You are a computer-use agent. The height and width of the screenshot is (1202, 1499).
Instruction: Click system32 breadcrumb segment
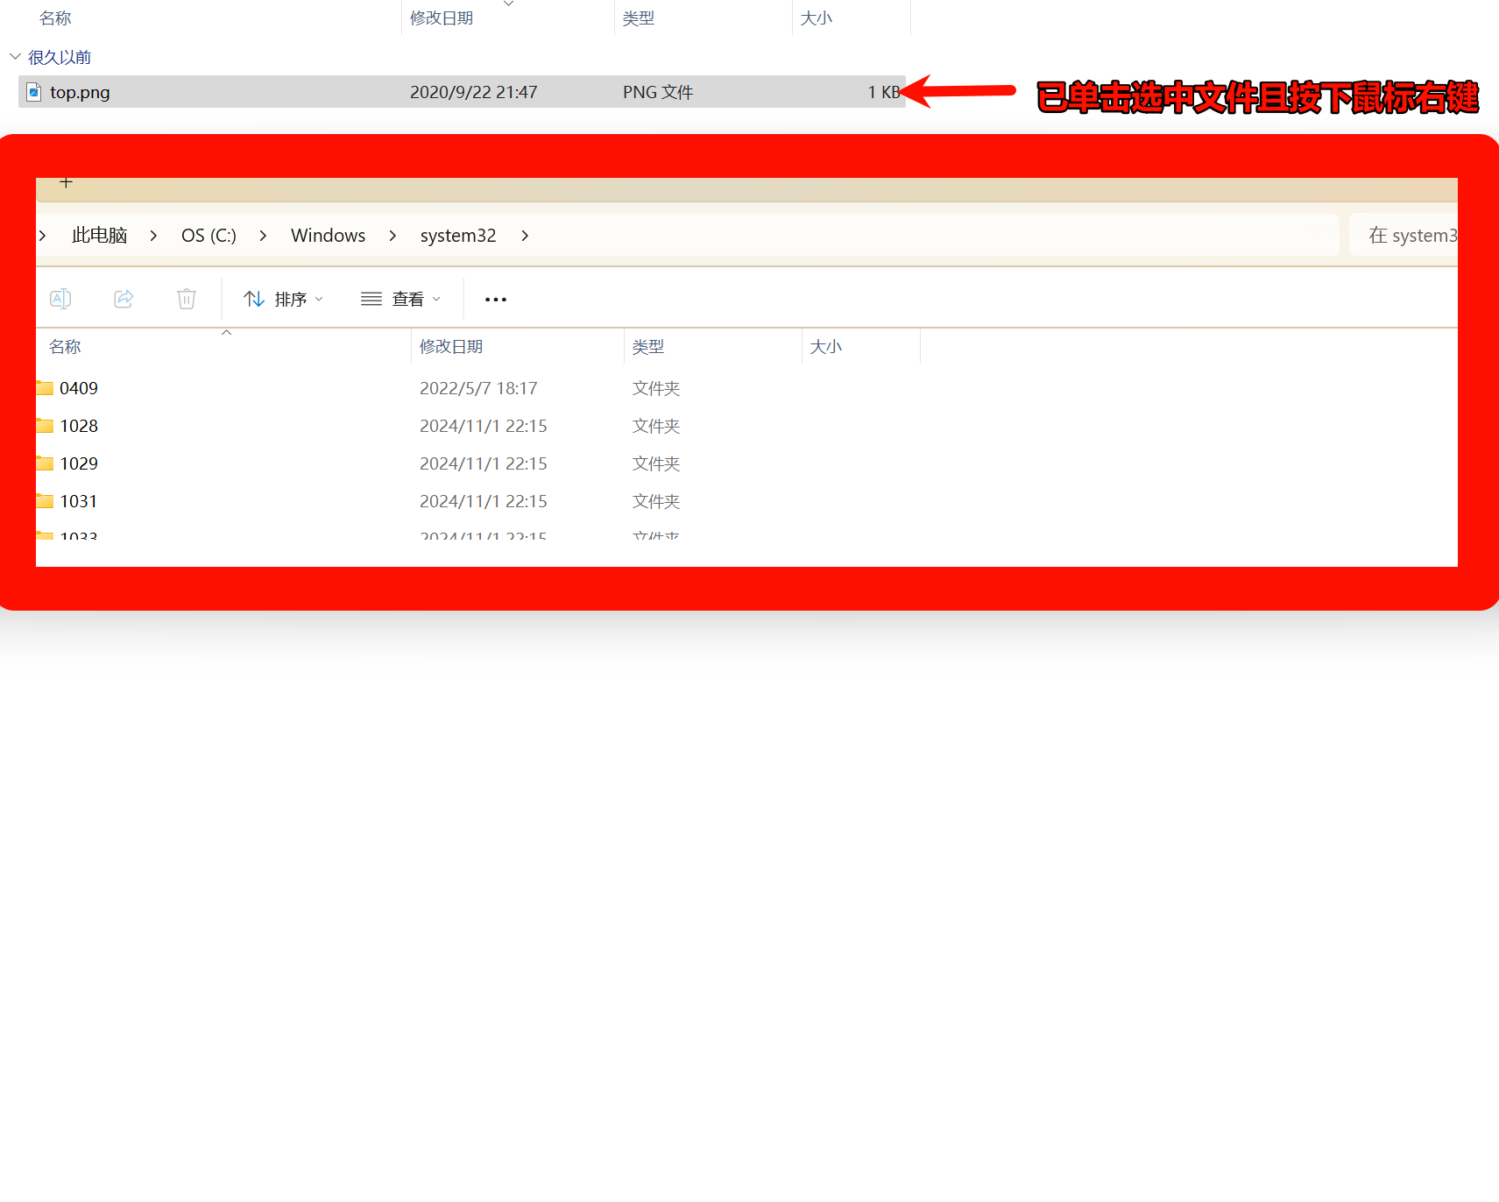click(458, 236)
